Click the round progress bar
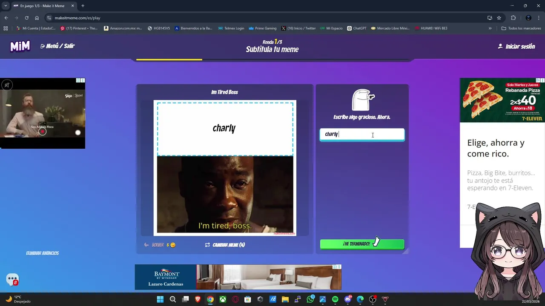The width and height of the screenshot is (545, 306). click(272, 59)
